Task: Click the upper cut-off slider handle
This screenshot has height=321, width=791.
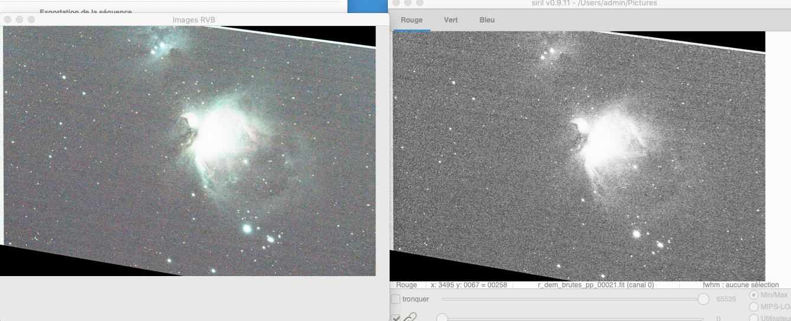Action: pos(704,299)
